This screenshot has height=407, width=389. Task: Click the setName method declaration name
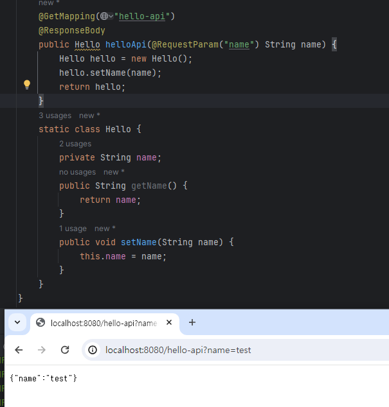(x=139, y=243)
